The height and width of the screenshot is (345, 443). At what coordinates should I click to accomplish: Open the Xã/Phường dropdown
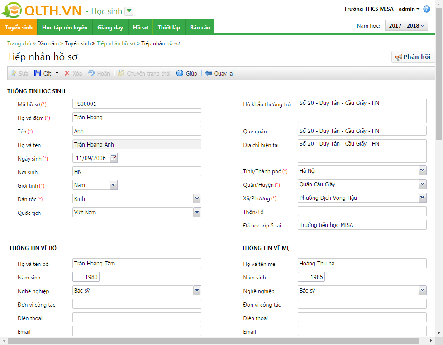pyautogui.click(x=422, y=198)
